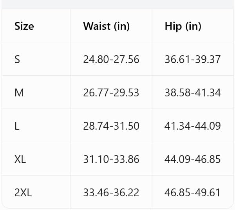Click waist value 33.46-36.22
The height and width of the screenshot is (210, 235).
111,192
